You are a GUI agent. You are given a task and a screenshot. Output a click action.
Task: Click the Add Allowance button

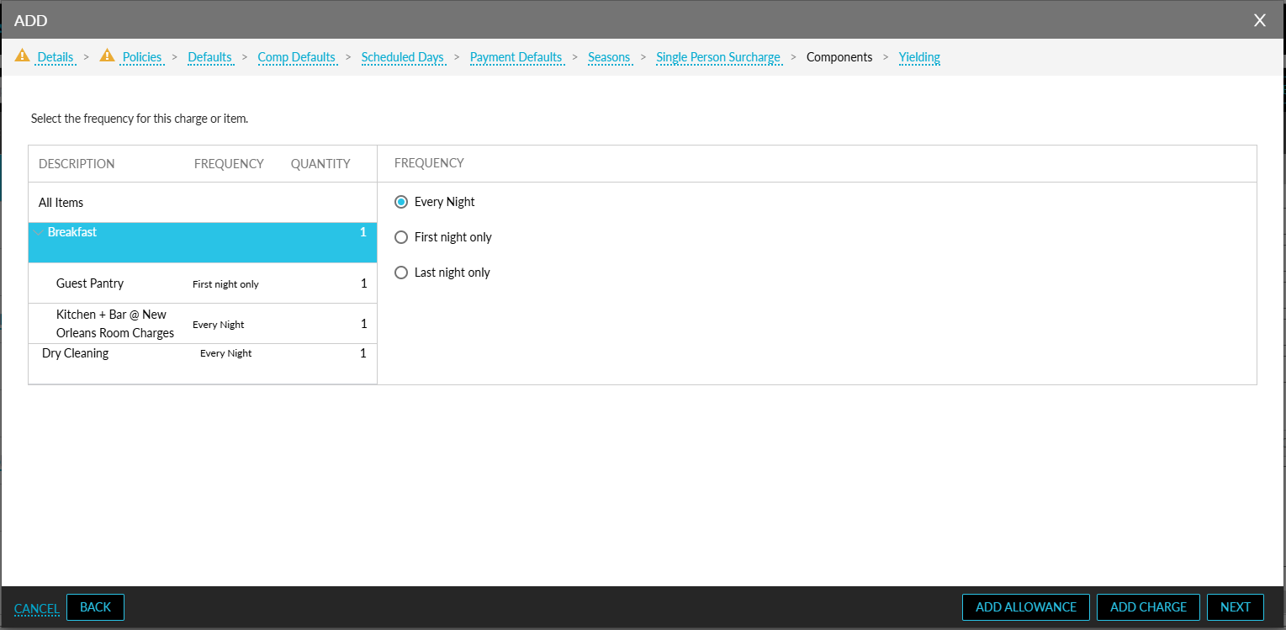(x=1025, y=607)
